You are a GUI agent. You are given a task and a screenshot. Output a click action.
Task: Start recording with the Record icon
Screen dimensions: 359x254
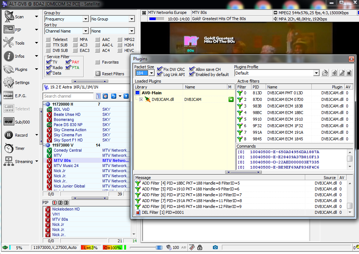pyautogui.click(x=9, y=135)
